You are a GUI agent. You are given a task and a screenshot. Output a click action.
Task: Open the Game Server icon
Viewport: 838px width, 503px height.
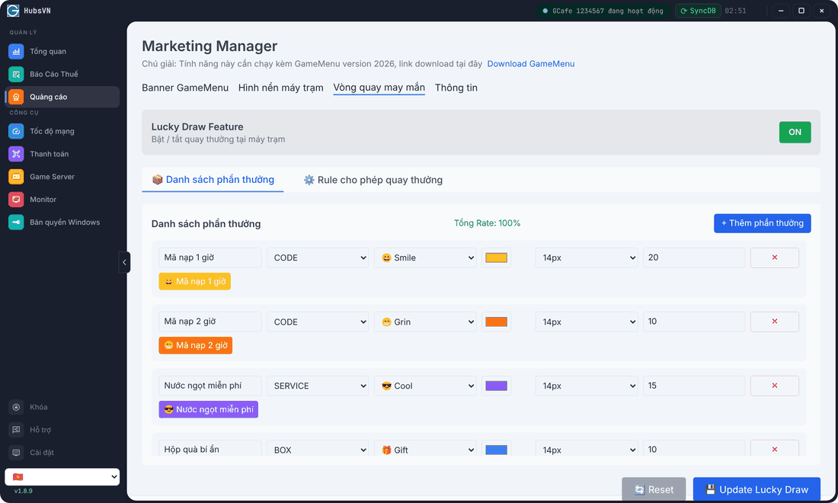tap(16, 176)
